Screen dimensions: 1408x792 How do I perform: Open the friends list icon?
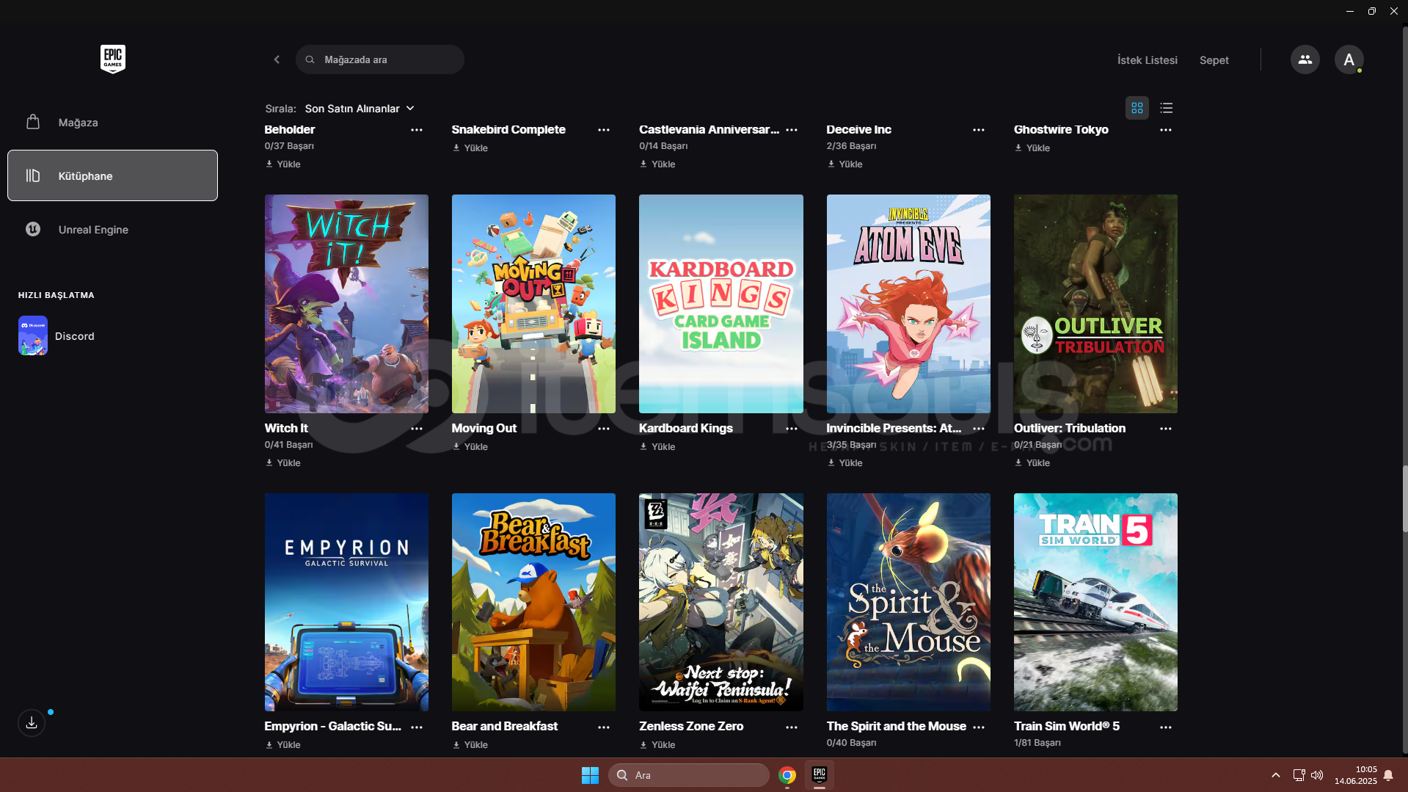(x=1305, y=59)
